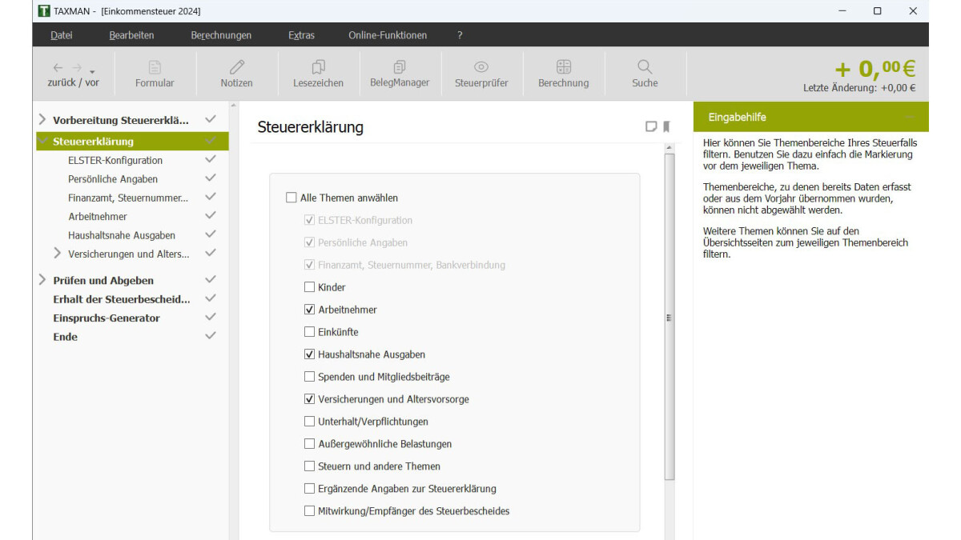This screenshot has width=961, height=540.
Task: Check Spenden und Mitgliedsbeiträge
Action: (x=309, y=377)
